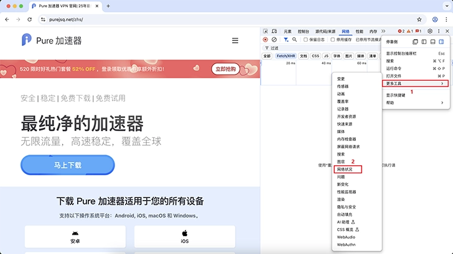Viewport: 453px width, 254px height.
Task: Click the 马上下载 button
Action: click(x=68, y=165)
